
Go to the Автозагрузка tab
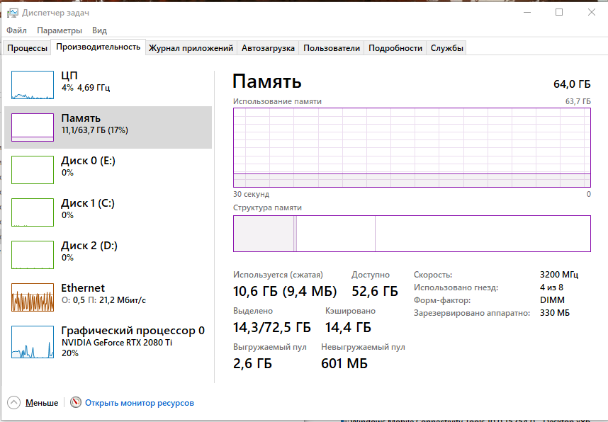pos(268,48)
